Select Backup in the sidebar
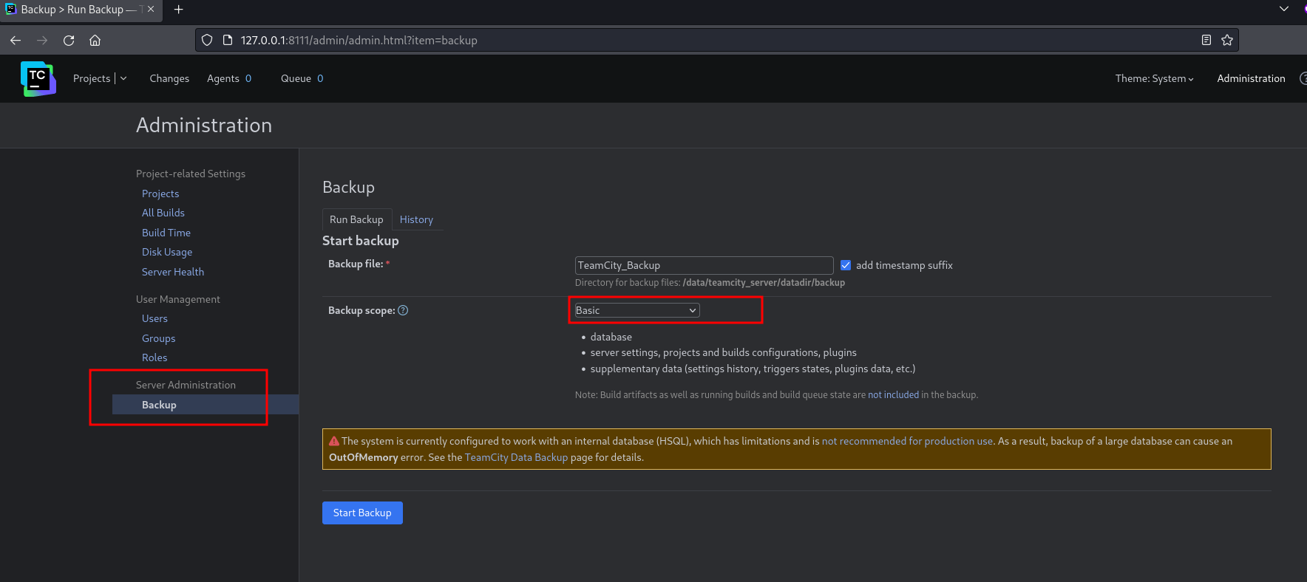The image size is (1307, 582). click(206, 405)
